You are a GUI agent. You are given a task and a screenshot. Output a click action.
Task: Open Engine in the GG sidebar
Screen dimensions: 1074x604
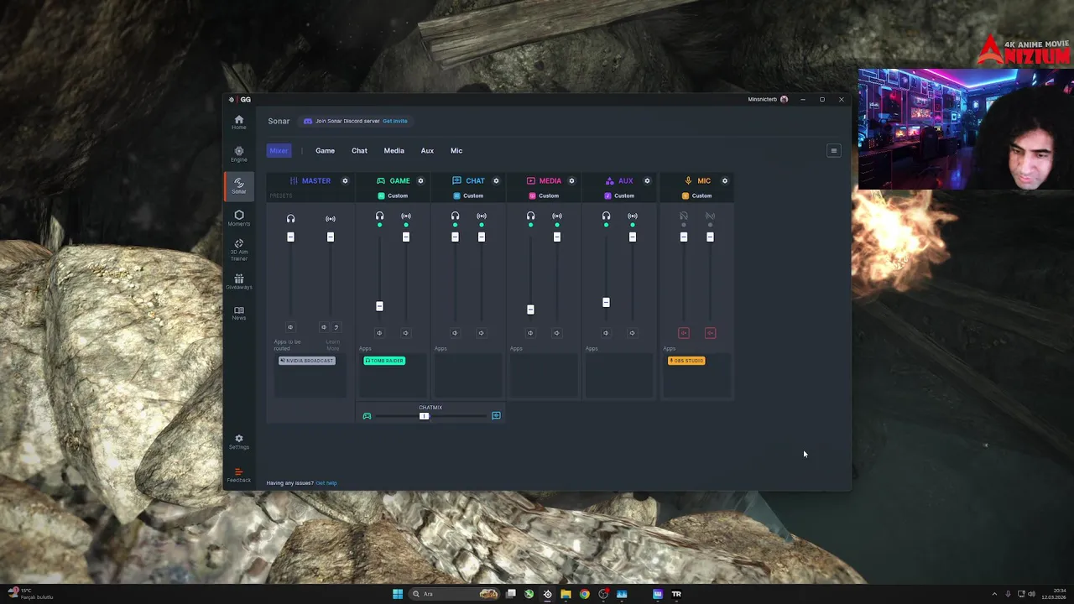238,154
